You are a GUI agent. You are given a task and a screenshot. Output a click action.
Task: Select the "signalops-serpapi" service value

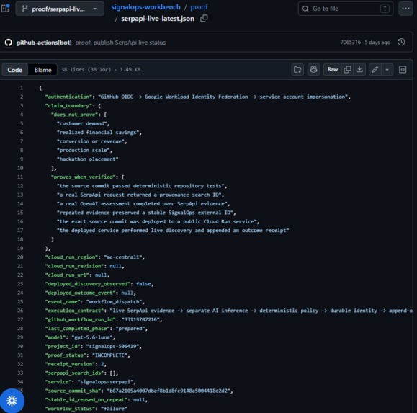click(x=105, y=382)
